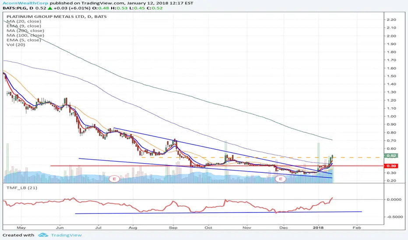Click the Vol (20) indicator label
This screenshot has height=240, width=408.
click(16, 45)
